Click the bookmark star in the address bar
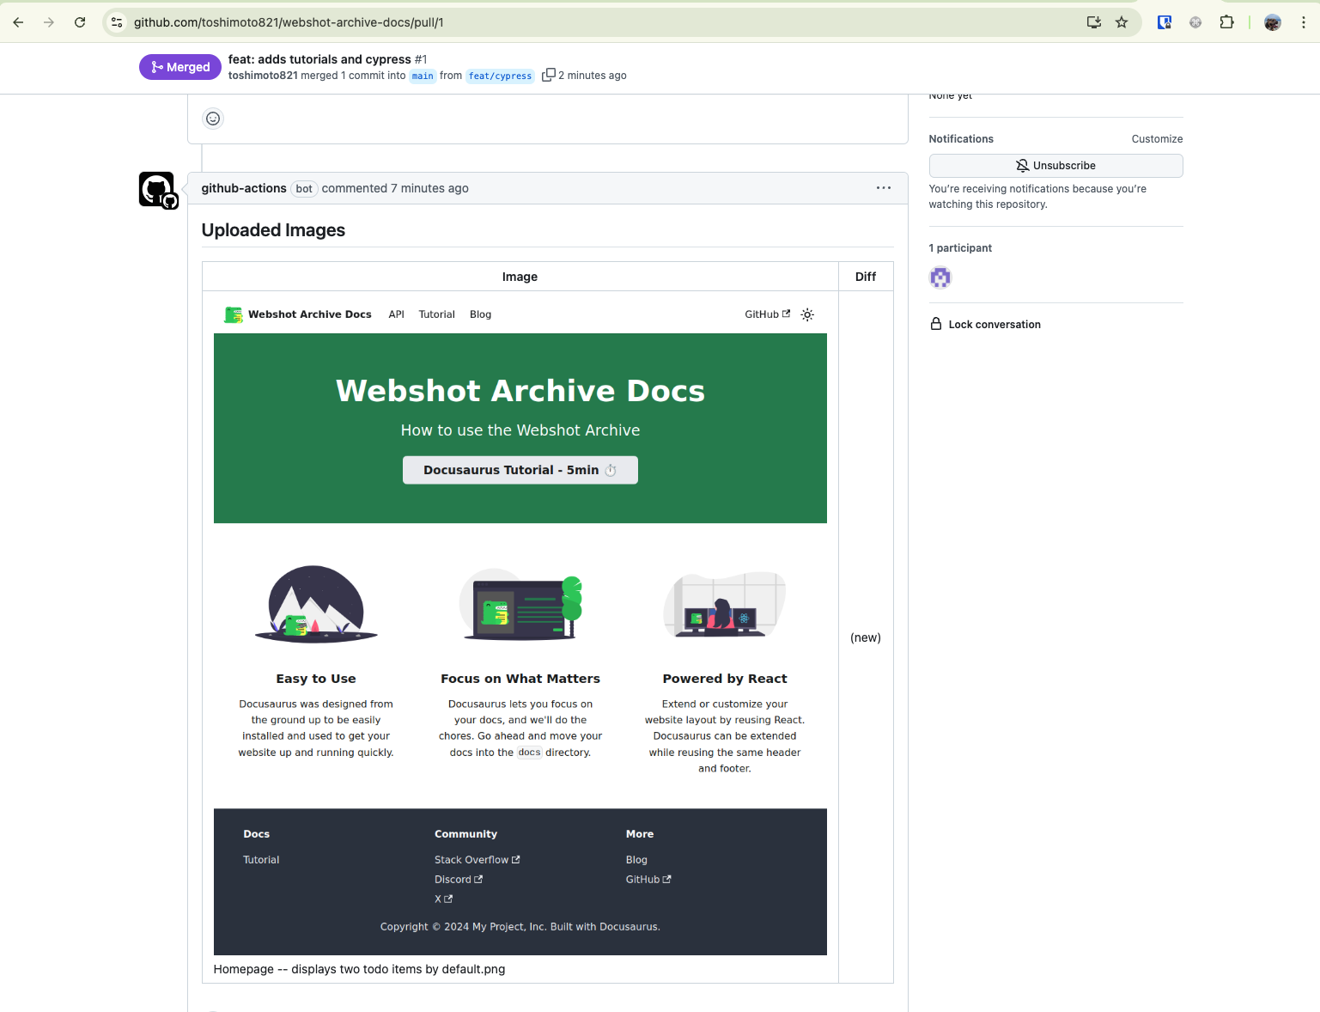 [1122, 22]
